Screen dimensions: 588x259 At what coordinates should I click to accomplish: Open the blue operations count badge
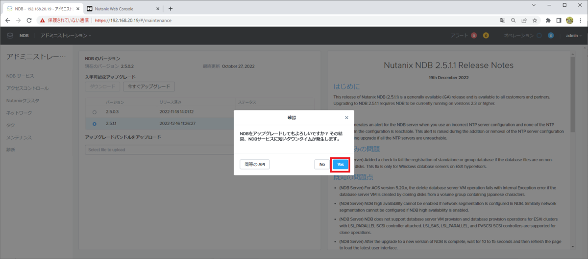(551, 35)
